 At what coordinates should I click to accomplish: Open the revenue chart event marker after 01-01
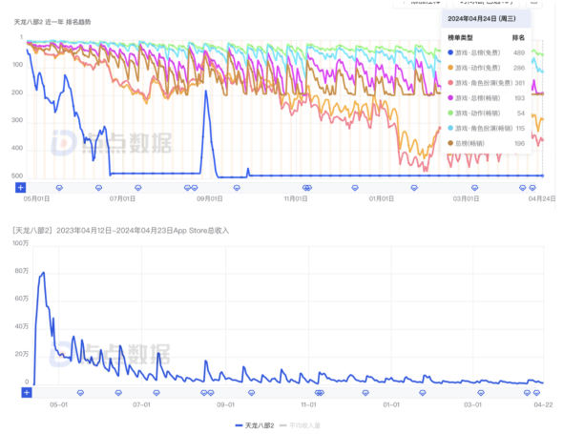tap(423, 393)
